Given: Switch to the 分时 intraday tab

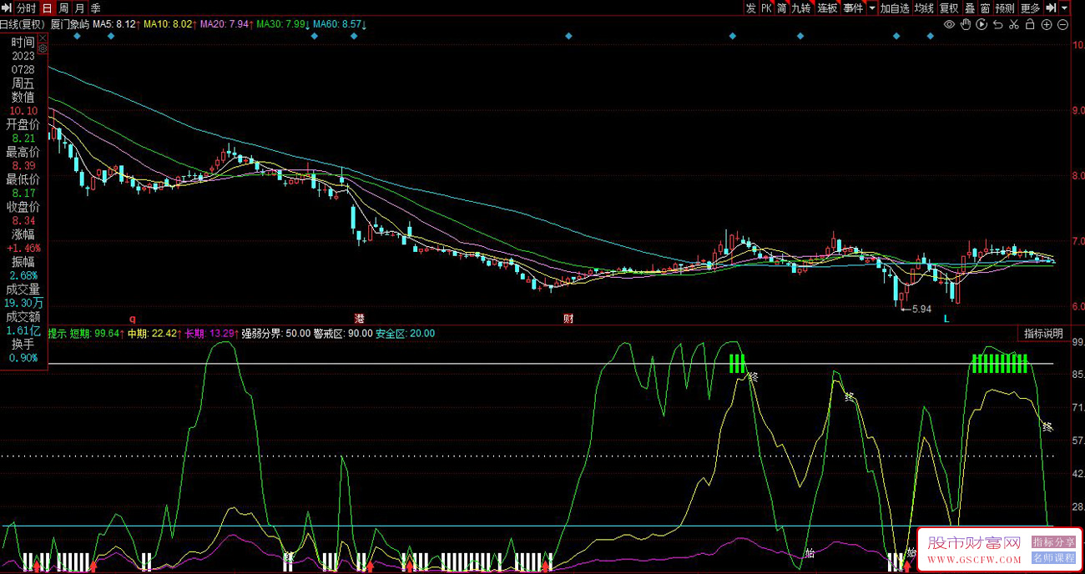Looking at the screenshot, I should [x=26, y=8].
